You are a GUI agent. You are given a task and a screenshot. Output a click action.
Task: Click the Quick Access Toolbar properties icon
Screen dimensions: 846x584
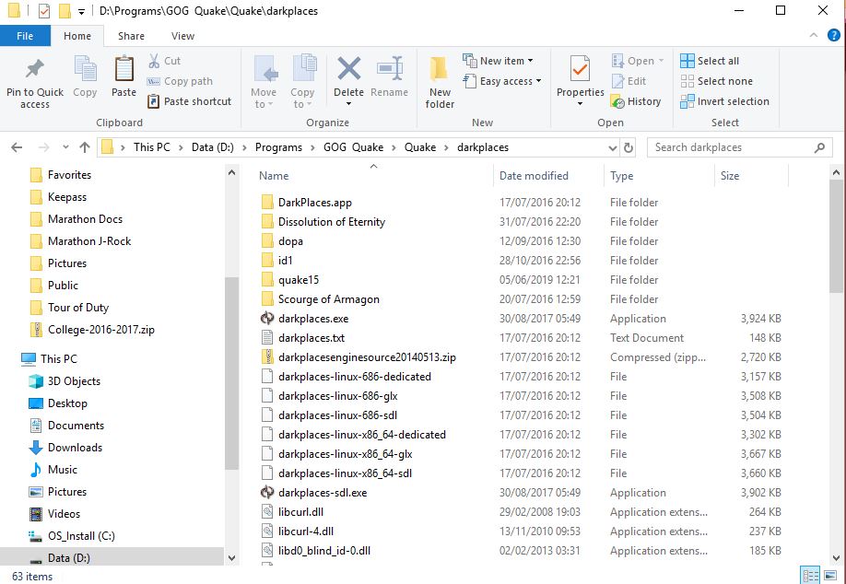[x=44, y=11]
